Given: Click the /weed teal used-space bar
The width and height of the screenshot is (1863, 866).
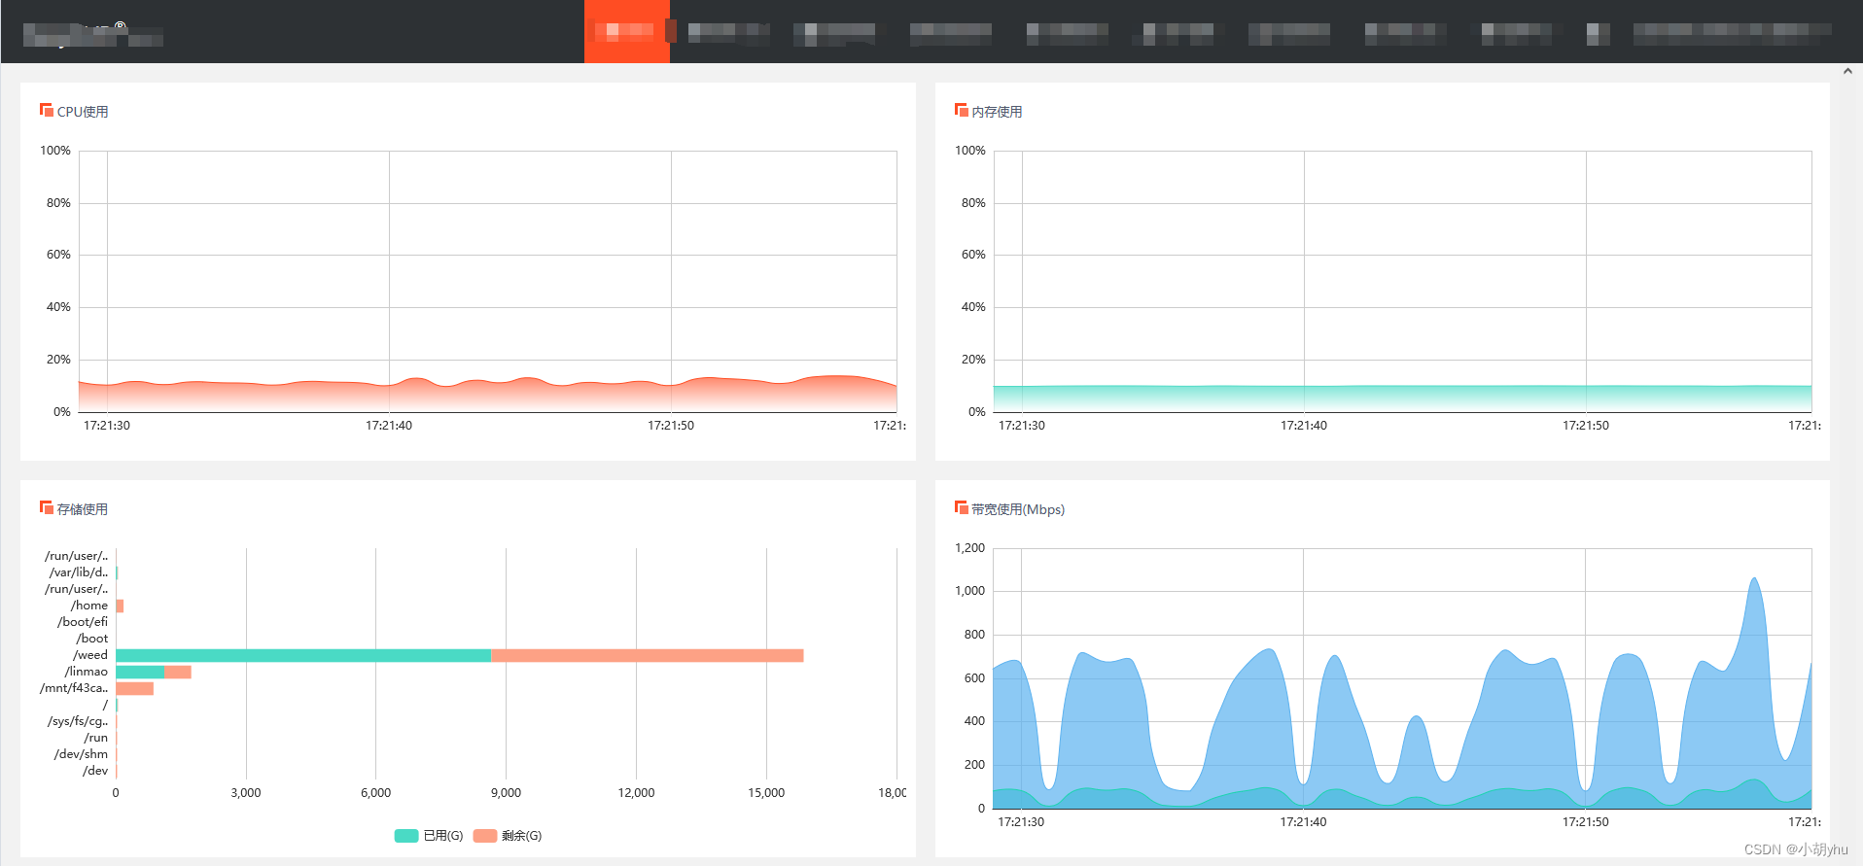Looking at the screenshot, I should (303, 656).
